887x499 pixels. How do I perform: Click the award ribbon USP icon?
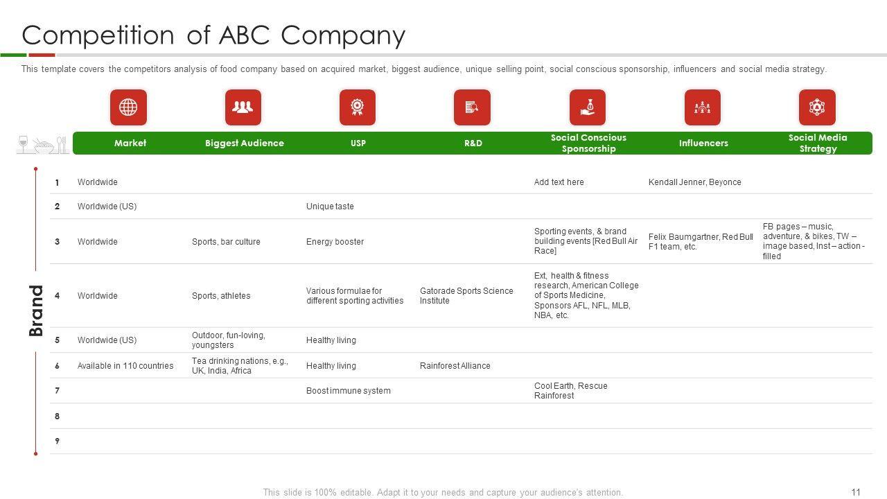pyautogui.click(x=358, y=107)
